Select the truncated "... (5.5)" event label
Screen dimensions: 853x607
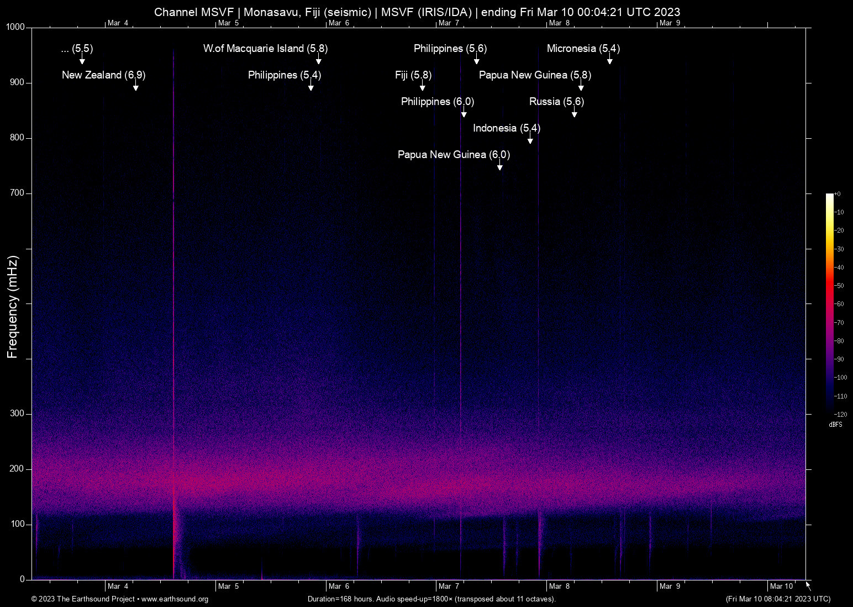(76, 49)
